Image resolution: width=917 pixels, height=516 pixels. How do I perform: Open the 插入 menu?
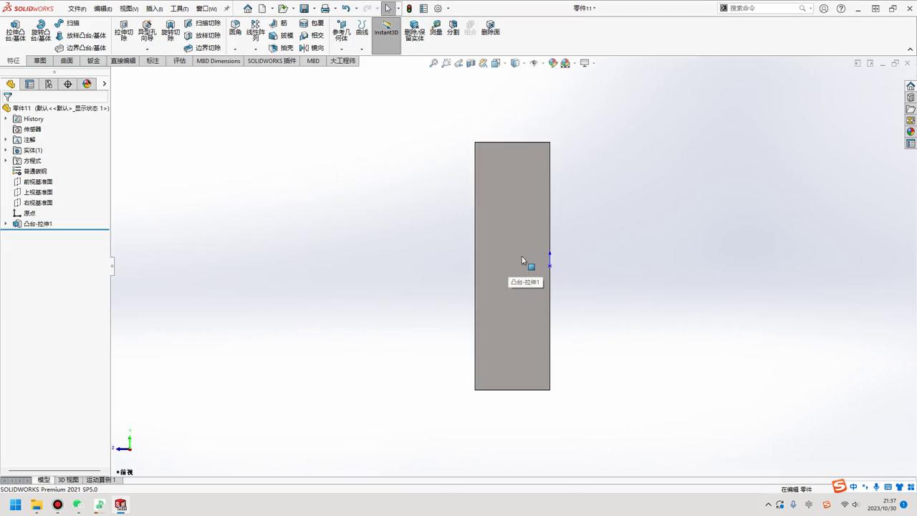pyautogui.click(x=153, y=8)
